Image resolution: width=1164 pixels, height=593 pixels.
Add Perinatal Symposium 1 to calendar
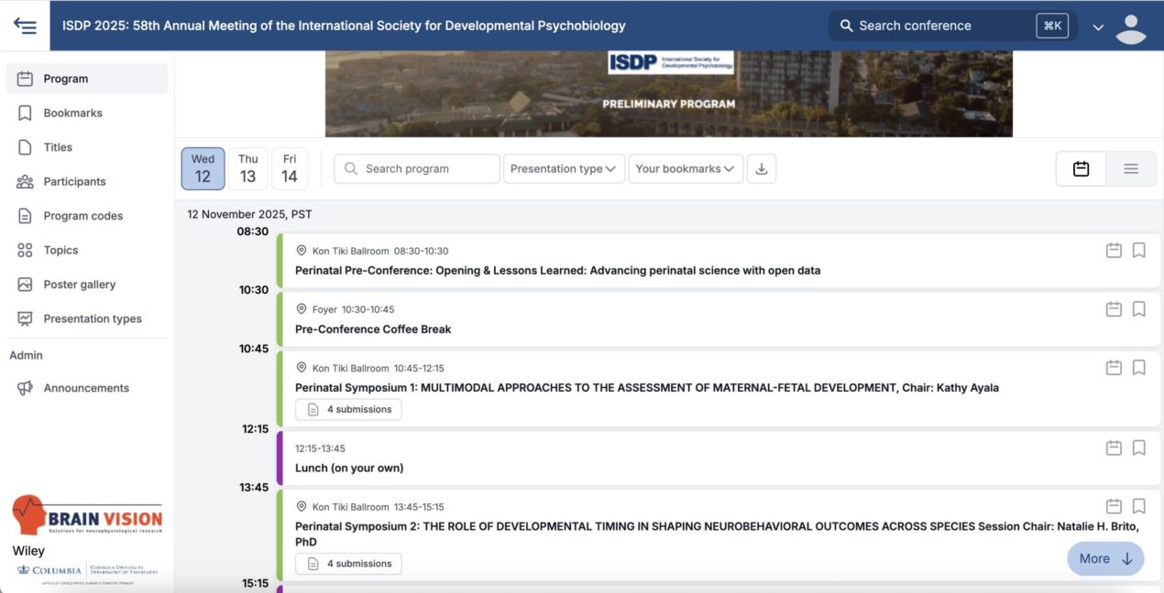point(1114,367)
